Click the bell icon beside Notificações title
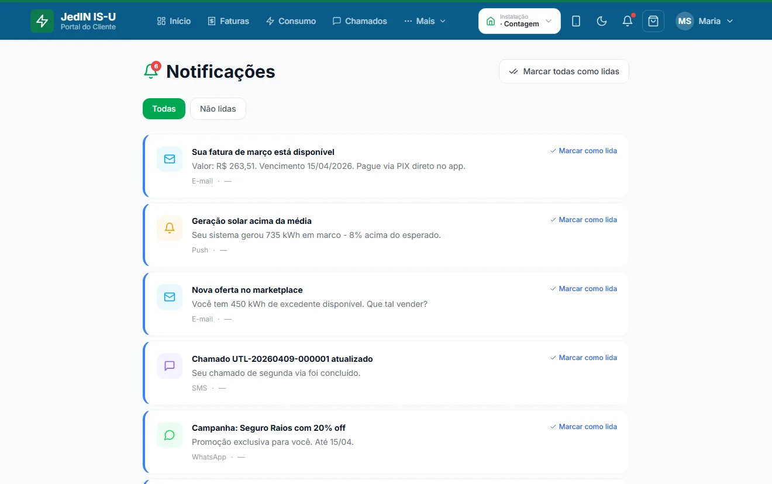Viewport: 772px width, 484px height. tap(151, 71)
